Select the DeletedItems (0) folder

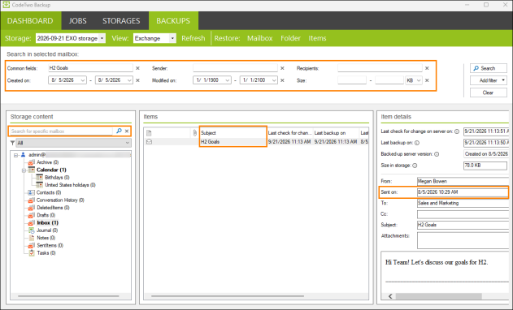[53, 208]
